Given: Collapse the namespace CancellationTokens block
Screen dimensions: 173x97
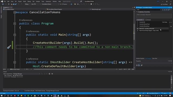Looking at the screenshot, I should 15,12.
